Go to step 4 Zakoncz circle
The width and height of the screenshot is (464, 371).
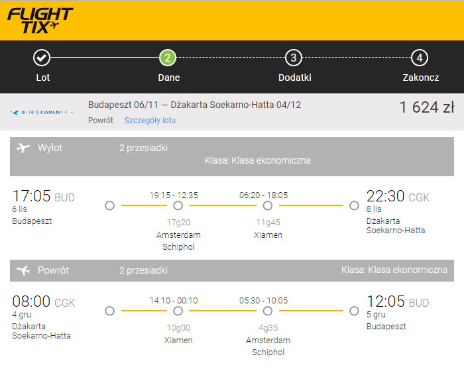(x=420, y=58)
